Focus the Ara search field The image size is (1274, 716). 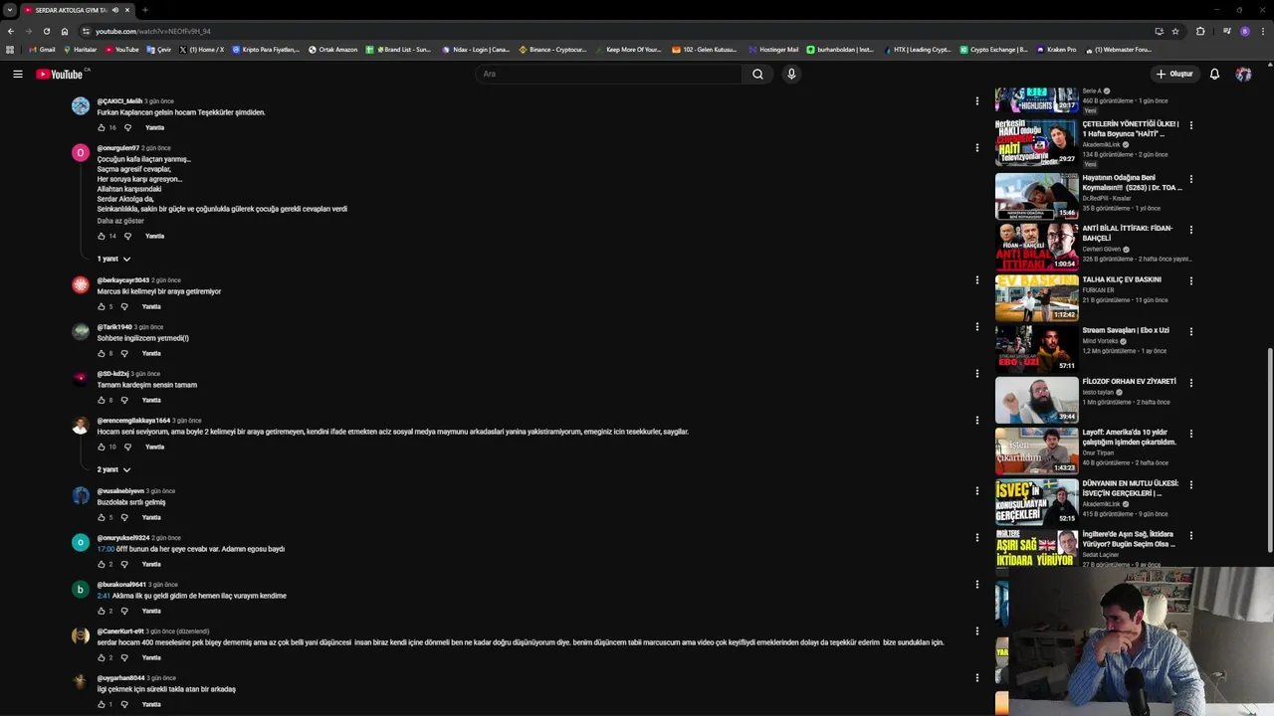(609, 74)
